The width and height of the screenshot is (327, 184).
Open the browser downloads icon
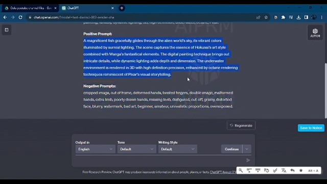298,17
